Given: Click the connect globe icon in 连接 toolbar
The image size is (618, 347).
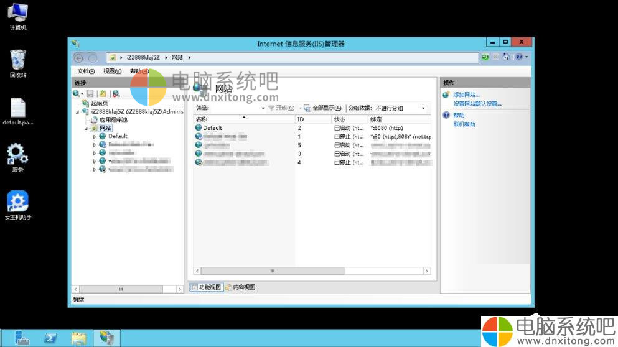Looking at the screenshot, I should click(76, 93).
